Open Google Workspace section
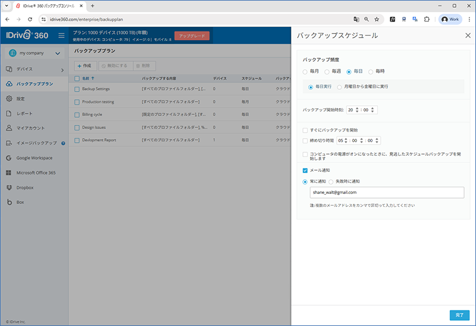The image size is (476, 326). 34,158
